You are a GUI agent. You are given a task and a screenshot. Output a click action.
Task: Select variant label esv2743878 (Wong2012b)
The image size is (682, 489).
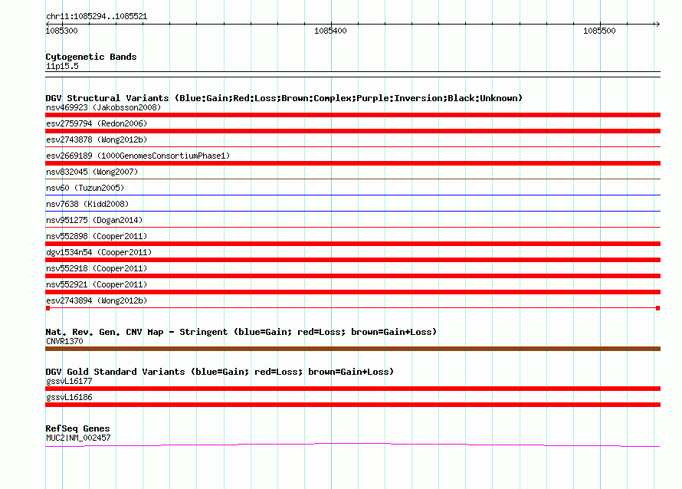tap(97, 139)
